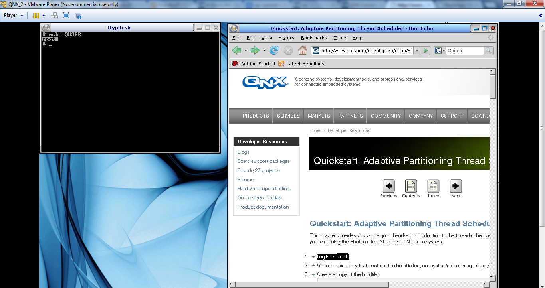Click the browser Back arrow button
The height and width of the screenshot is (288, 545).
click(236, 51)
